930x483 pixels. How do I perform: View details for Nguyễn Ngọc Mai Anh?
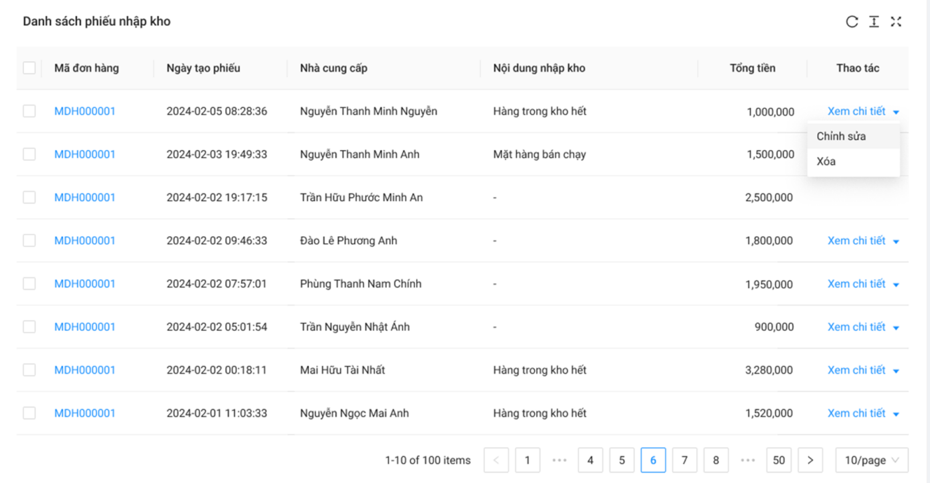(856, 413)
